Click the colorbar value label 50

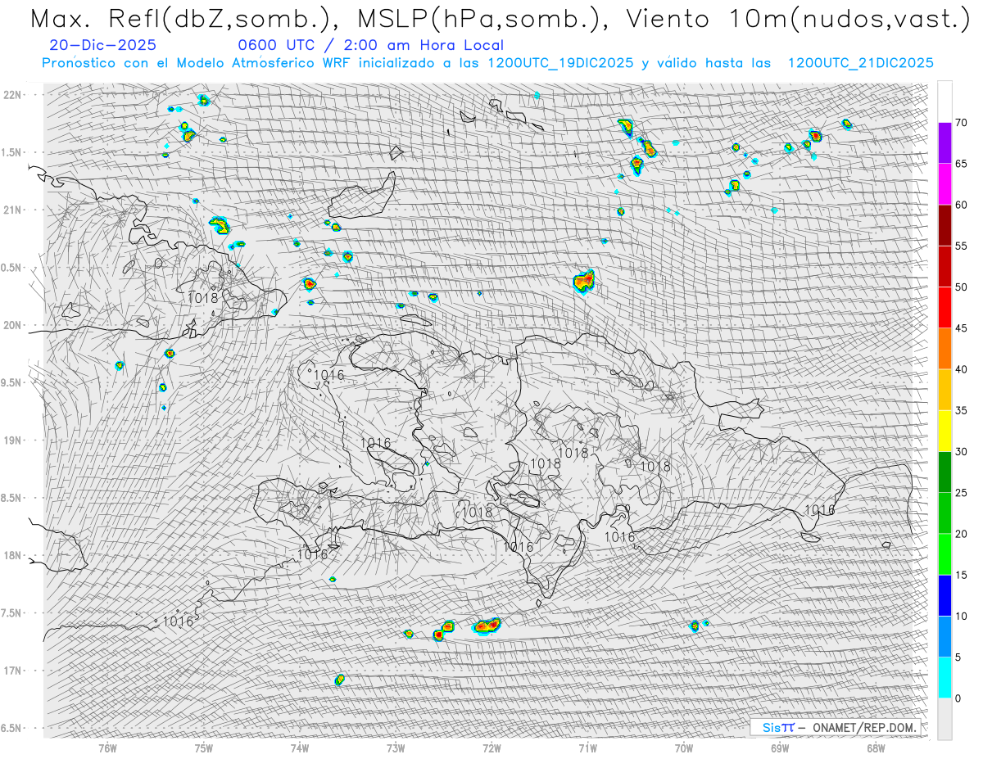(961, 287)
